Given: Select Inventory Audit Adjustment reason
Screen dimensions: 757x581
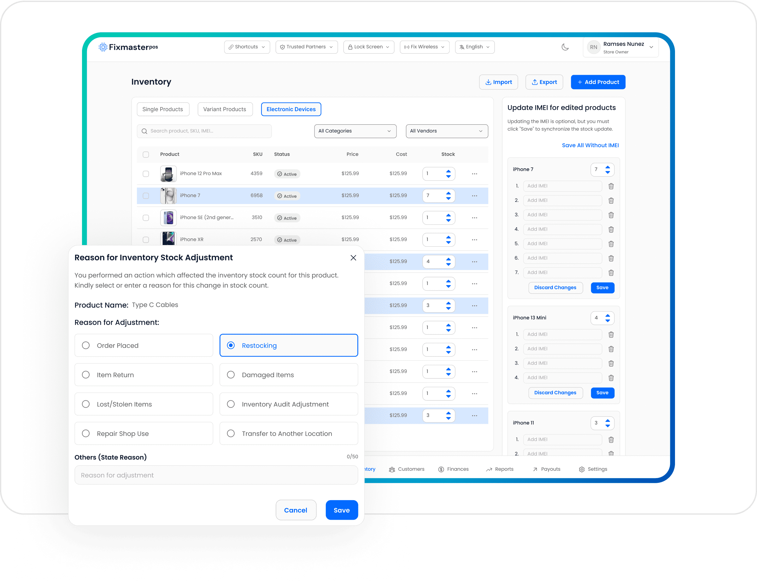Looking at the screenshot, I should point(289,404).
